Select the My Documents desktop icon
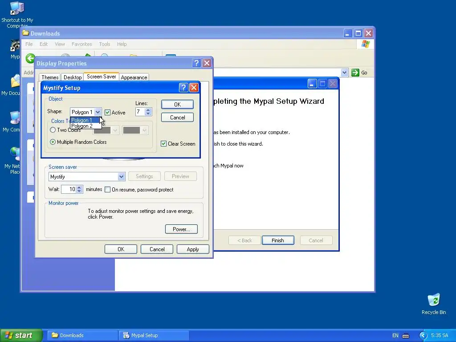Viewport: 456px width, 342px height. [x=11, y=85]
